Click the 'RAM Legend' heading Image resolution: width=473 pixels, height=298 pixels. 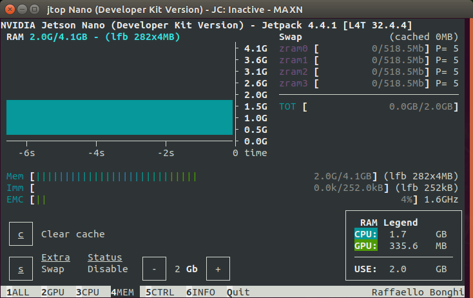(389, 223)
